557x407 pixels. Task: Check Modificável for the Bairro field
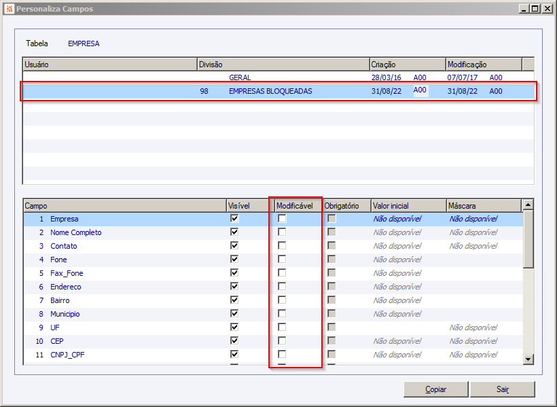(282, 300)
